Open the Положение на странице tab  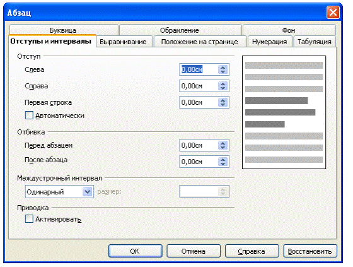[x=200, y=42]
